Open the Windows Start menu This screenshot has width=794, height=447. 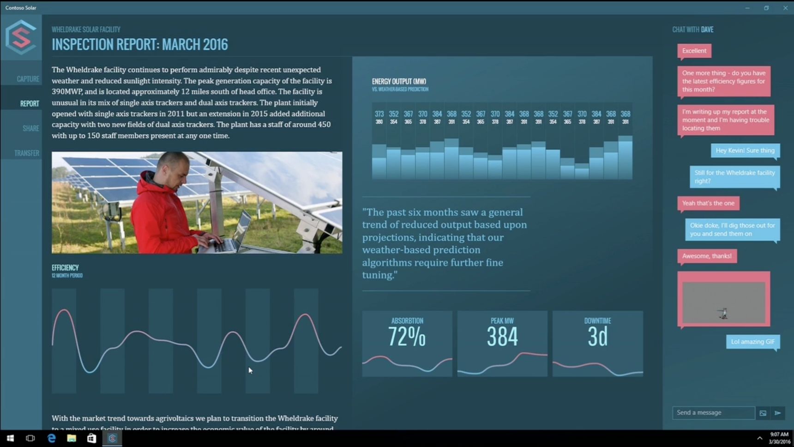click(10, 438)
